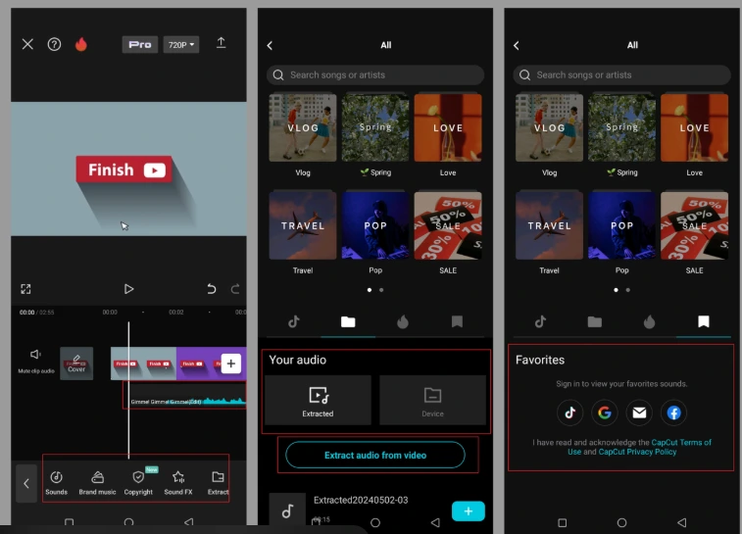Open the Extract audio tool in toolbar

point(219,483)
